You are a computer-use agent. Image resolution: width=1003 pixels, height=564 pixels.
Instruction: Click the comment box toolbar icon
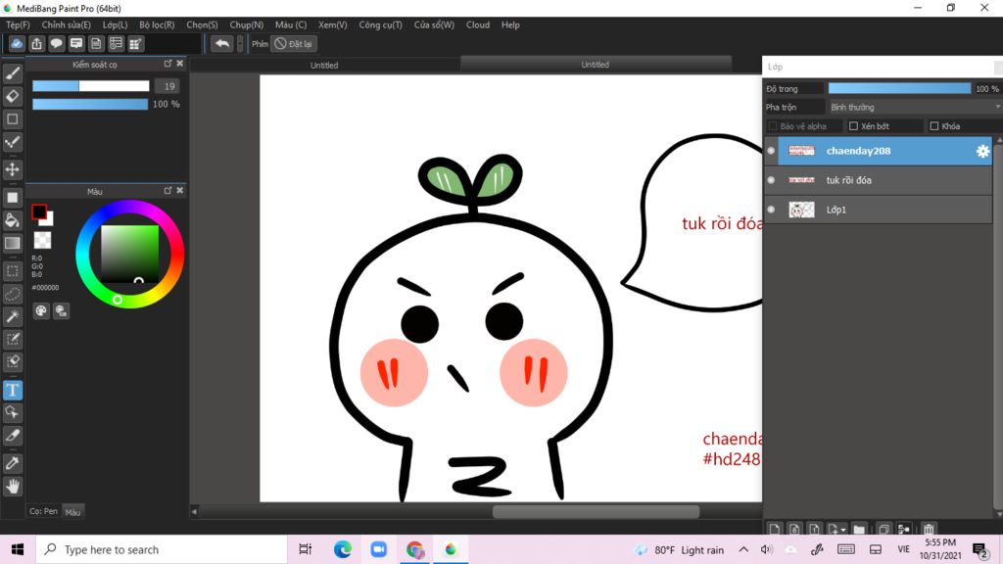pyautogui.click(x=76, y=43)
